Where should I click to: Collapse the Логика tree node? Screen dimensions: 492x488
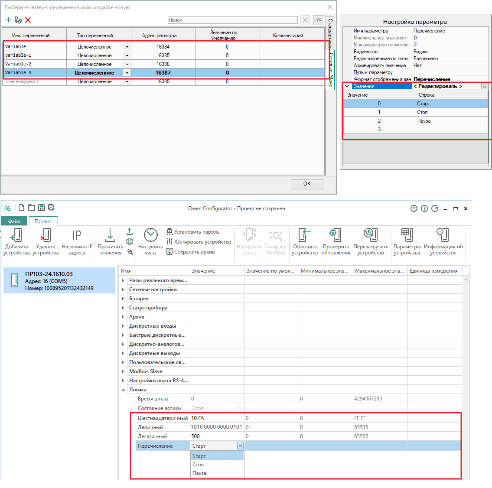pos(123,390)
